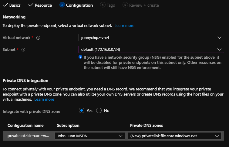Click the step 4 Tags number badge
The width and height of the screenshot is (229, 147).
coord(103,5)
